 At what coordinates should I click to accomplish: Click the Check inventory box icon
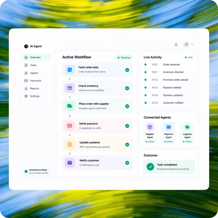click(x=70, y=88)
